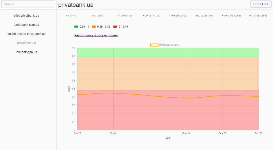Screen dimensions: 273x150
Task: Switch to the PS (0.41) tab
Action: [72, 15]
